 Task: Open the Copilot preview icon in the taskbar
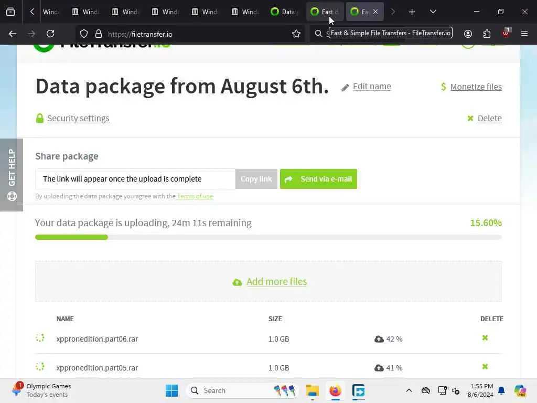tap(520, 390)
